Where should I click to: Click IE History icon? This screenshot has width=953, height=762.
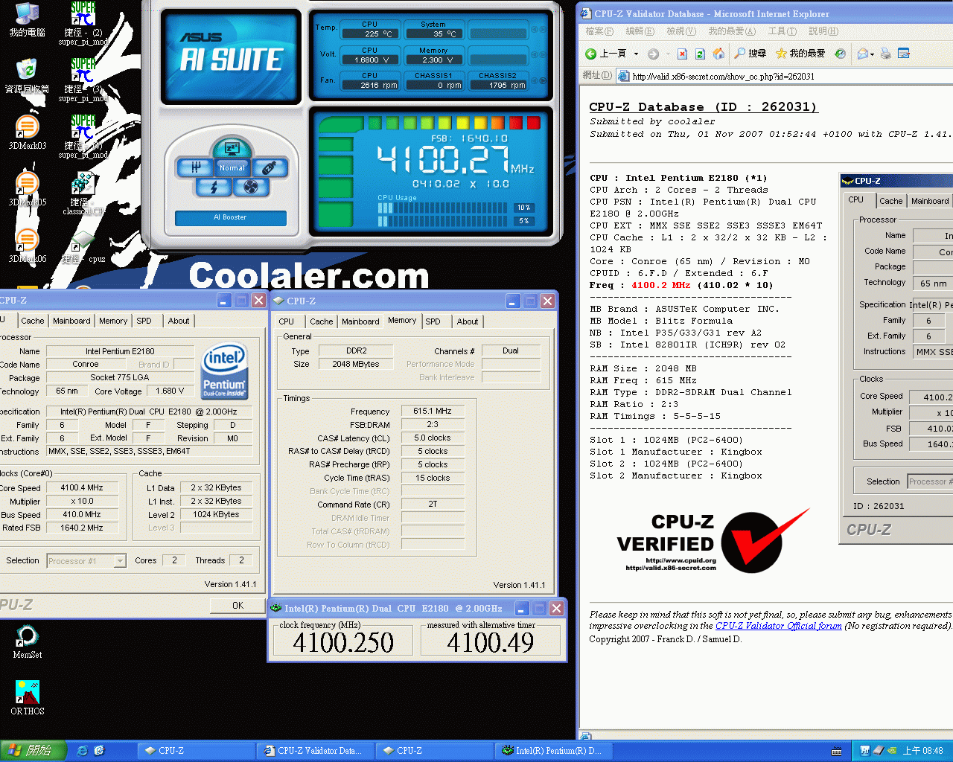(841, 54)
